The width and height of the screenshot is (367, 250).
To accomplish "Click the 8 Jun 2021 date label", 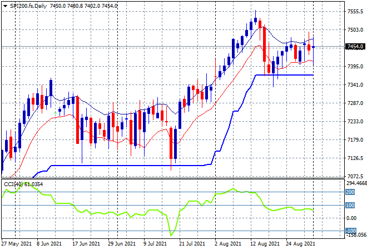I will point(49,244).
